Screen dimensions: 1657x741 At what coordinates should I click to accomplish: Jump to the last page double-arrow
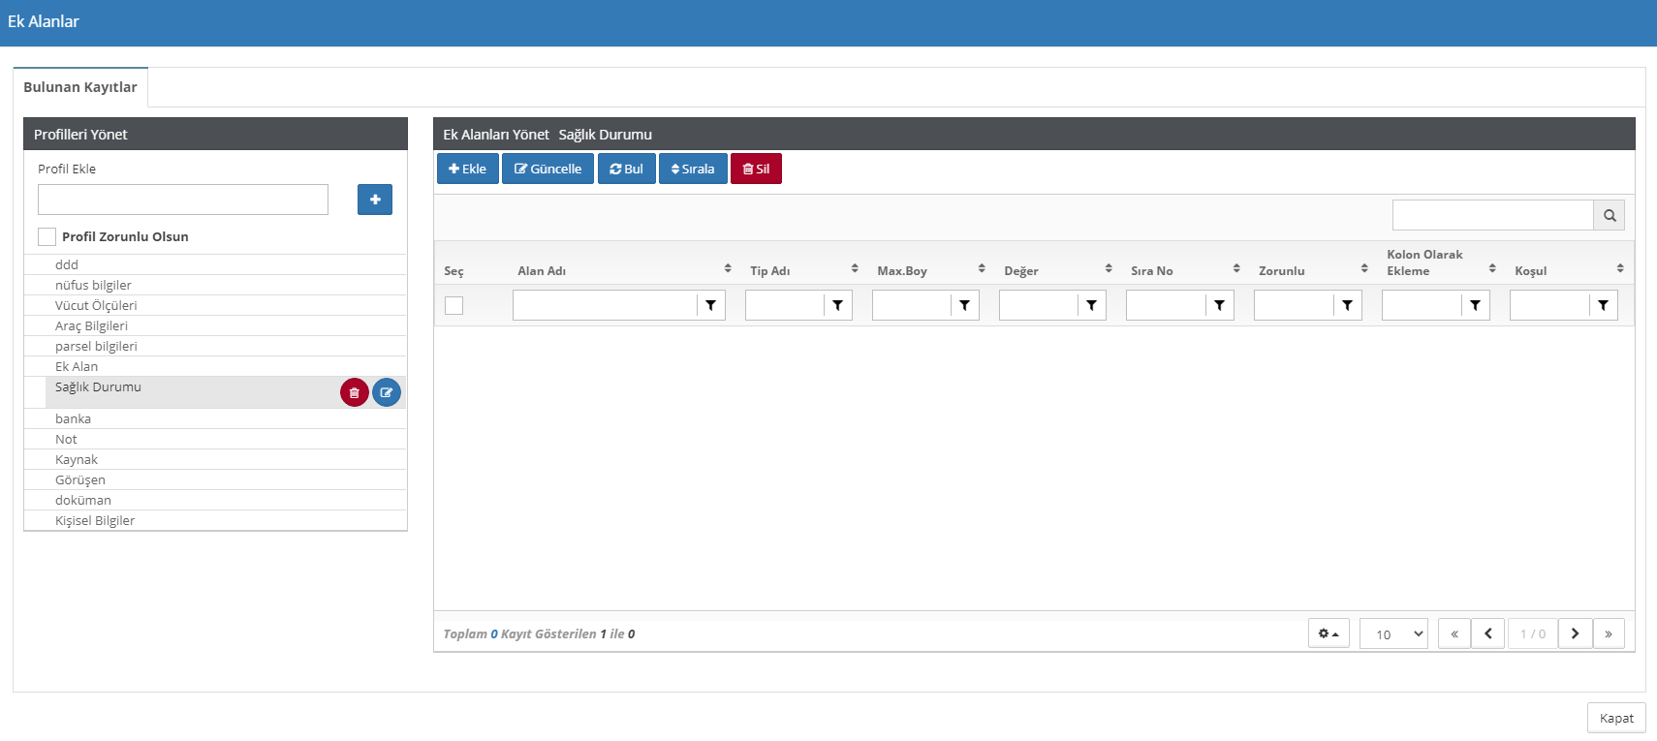1608,633
